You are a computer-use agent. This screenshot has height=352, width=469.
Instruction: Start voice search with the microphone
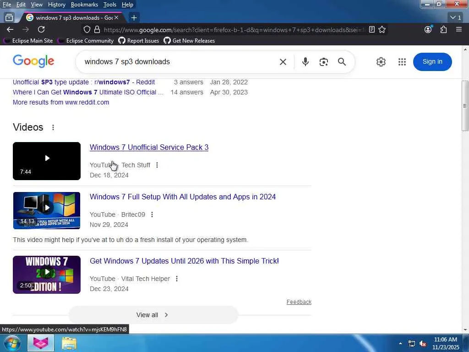[x=305, y=62]
